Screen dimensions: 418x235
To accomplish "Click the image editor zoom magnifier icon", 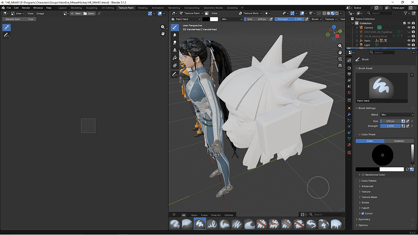I will pos(162,27).
